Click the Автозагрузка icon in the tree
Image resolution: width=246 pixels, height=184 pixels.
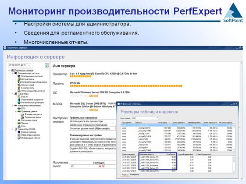pyautogui.click(x=19, y=79)
